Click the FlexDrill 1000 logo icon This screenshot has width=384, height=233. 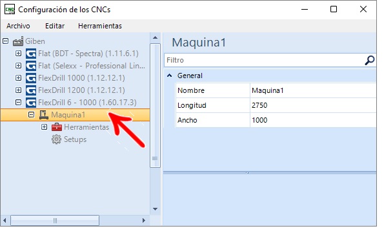31,78
